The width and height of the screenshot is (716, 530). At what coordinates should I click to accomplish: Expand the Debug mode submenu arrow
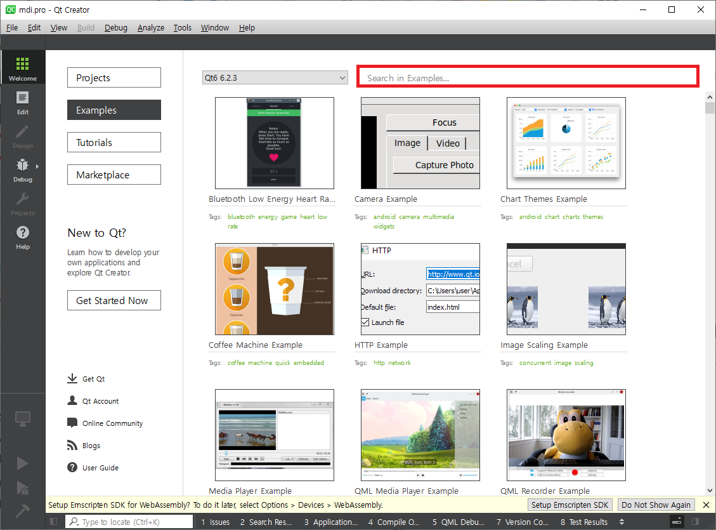[x=37, y=166]
